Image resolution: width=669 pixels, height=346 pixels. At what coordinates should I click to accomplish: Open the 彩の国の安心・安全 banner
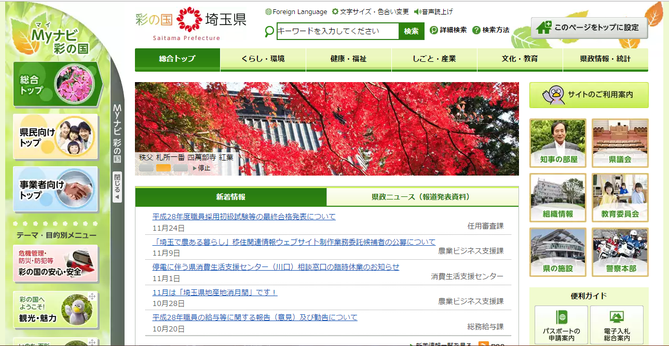click(x=56, y=263)
